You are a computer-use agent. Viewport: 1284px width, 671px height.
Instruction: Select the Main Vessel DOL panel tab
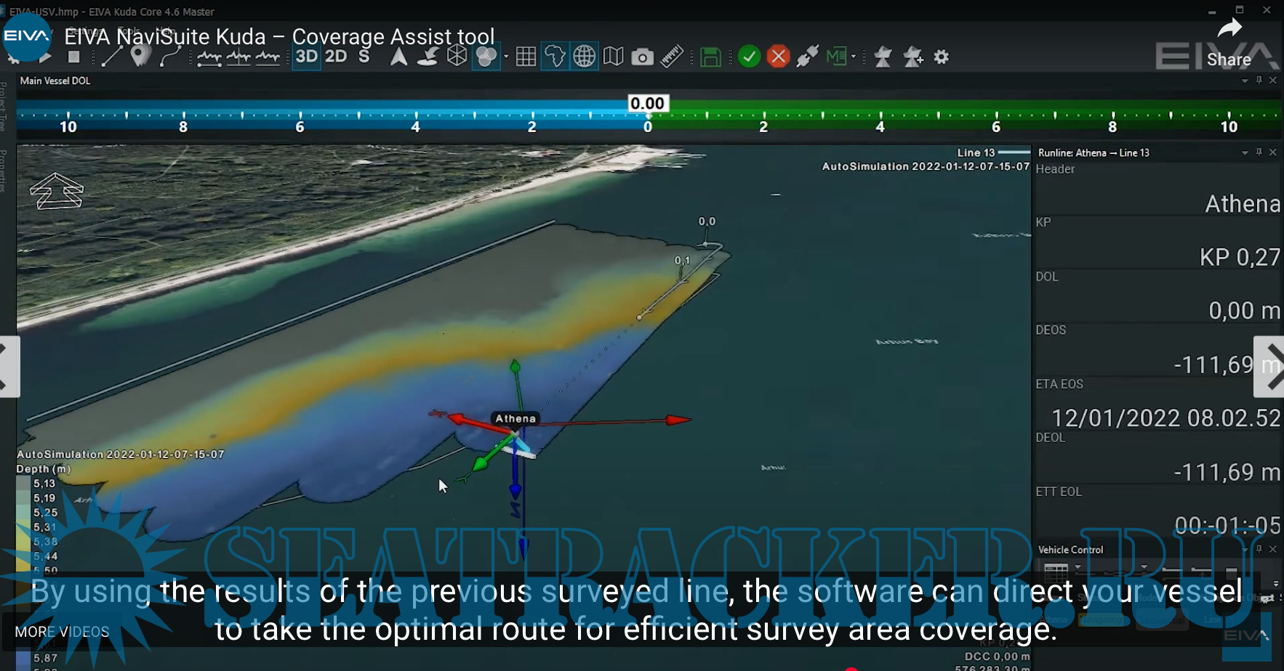tap(55, 81)
